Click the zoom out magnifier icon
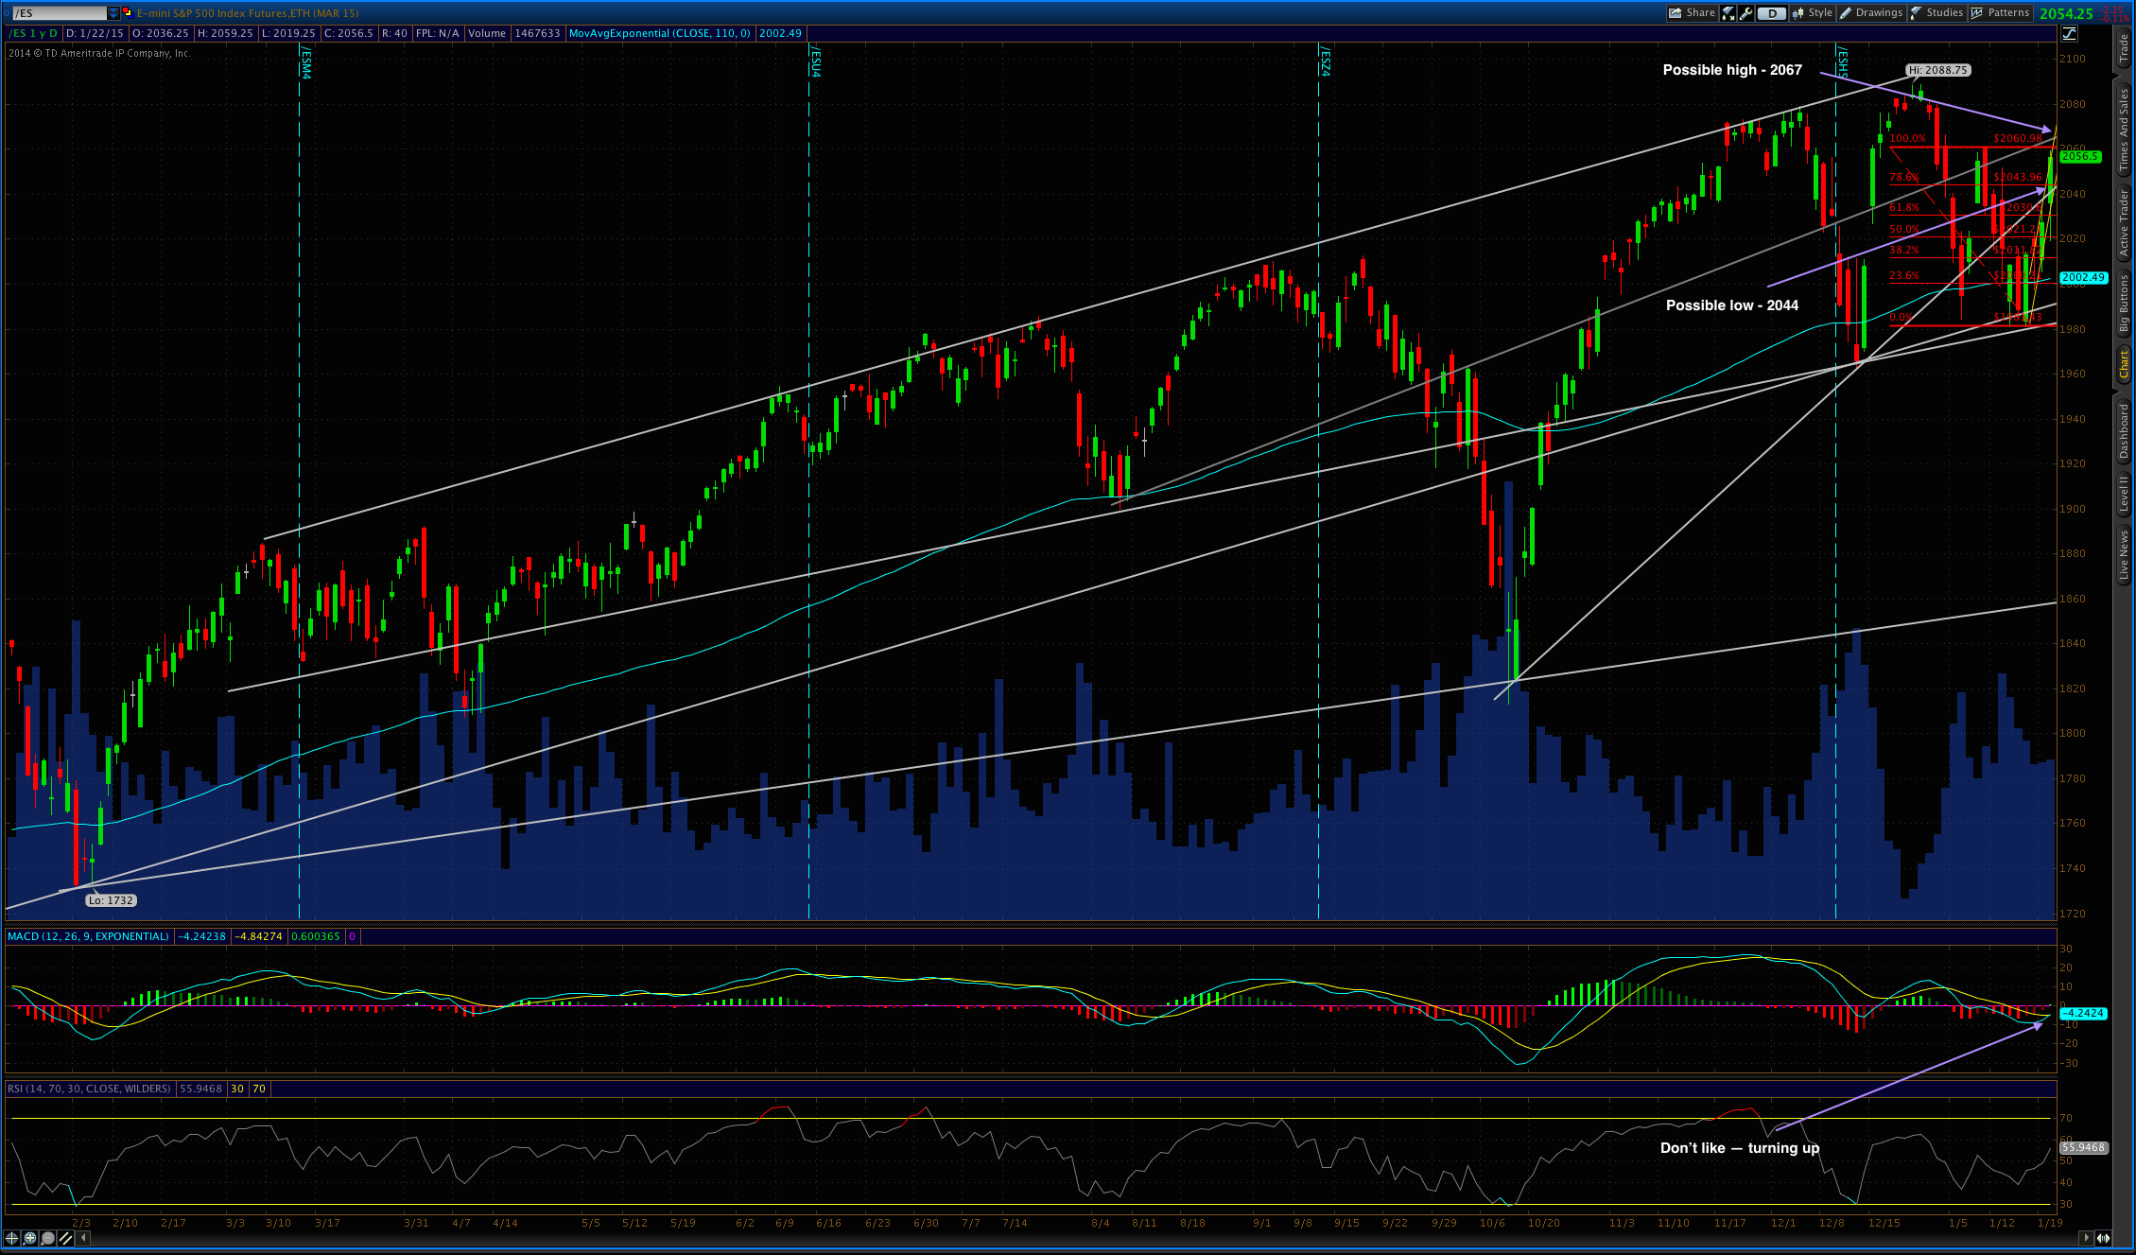 pyautogui.click(x=48, y=1238)
